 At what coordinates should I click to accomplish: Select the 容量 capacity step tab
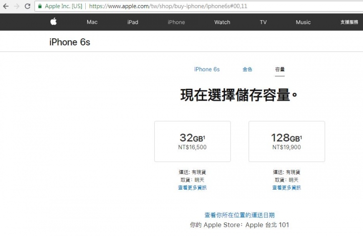click(280, 69)
